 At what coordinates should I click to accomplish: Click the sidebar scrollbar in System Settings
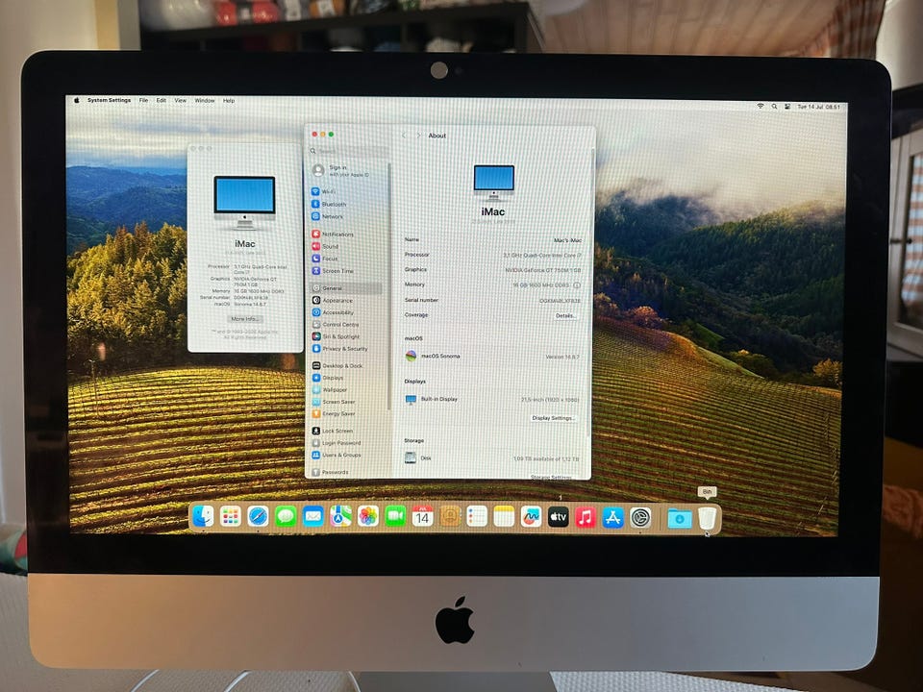[x=388, y=288]
